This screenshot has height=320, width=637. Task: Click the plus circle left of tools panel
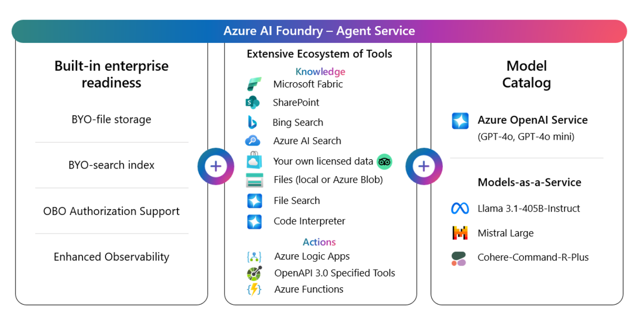pos(216,166)
